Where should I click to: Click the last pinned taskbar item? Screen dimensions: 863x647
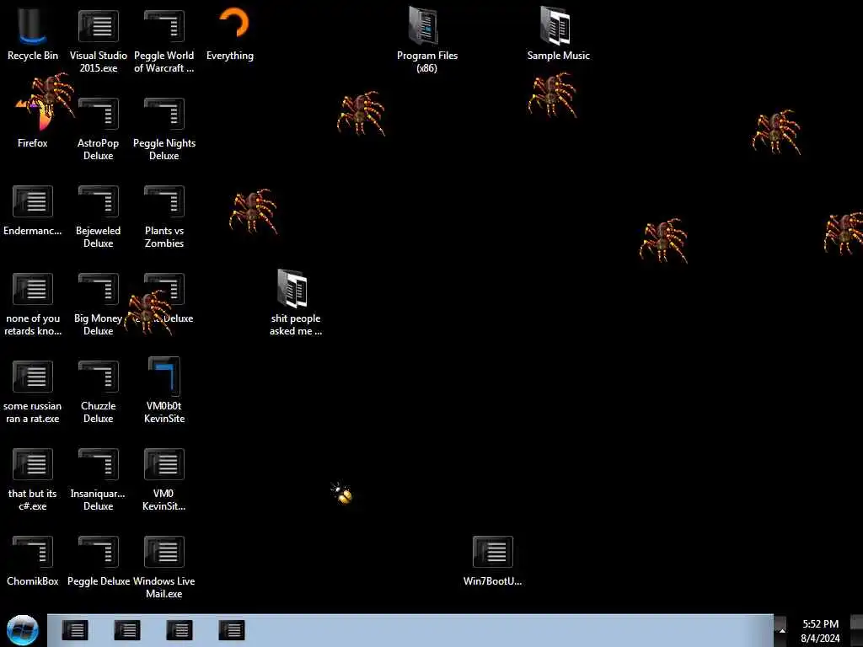click(231, 630)
